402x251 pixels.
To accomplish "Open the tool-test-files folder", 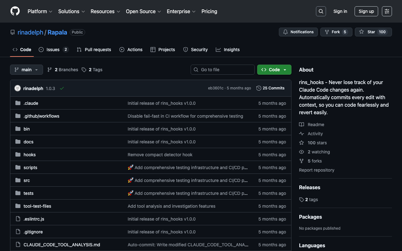I will (x=37, y=206).
